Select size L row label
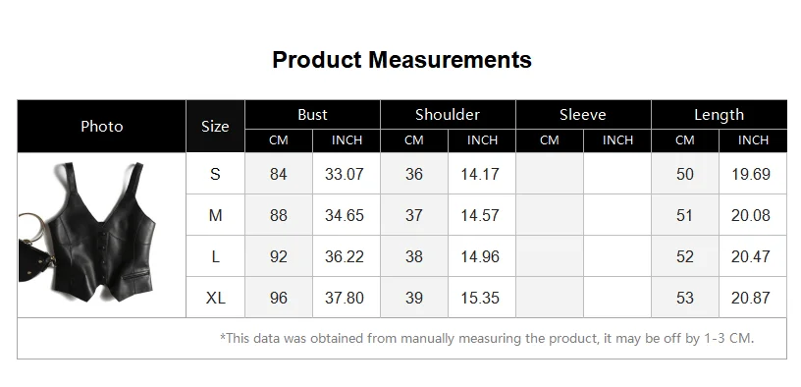801x387 pixels. [215, 256]
